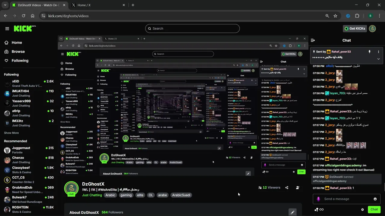Reload the page
The image size is (385, 216).
23,16
